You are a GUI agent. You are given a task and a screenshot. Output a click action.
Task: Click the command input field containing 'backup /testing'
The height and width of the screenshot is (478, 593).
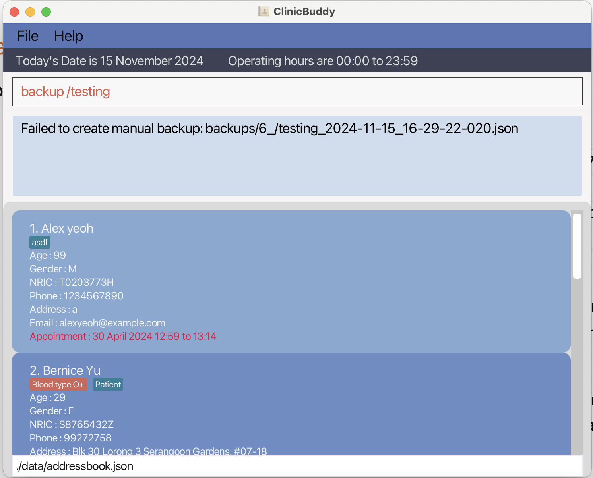pos(297,91)
